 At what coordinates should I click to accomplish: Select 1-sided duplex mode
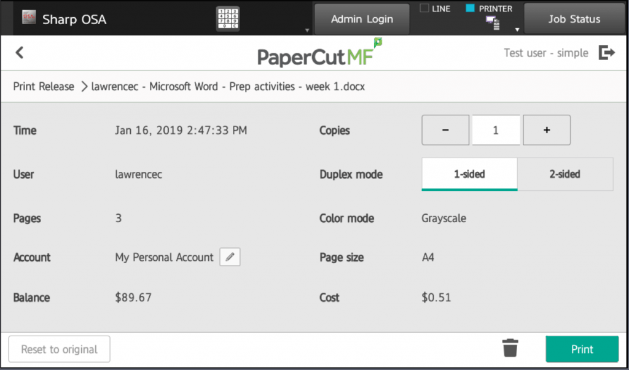point(469,174)
